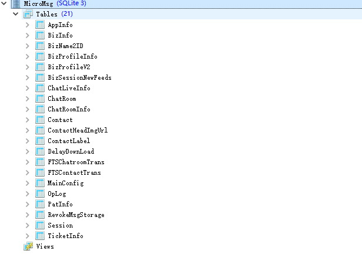Click the Tables folder icon
Viewport: 362px width, 258px height.
coord(28,14)
